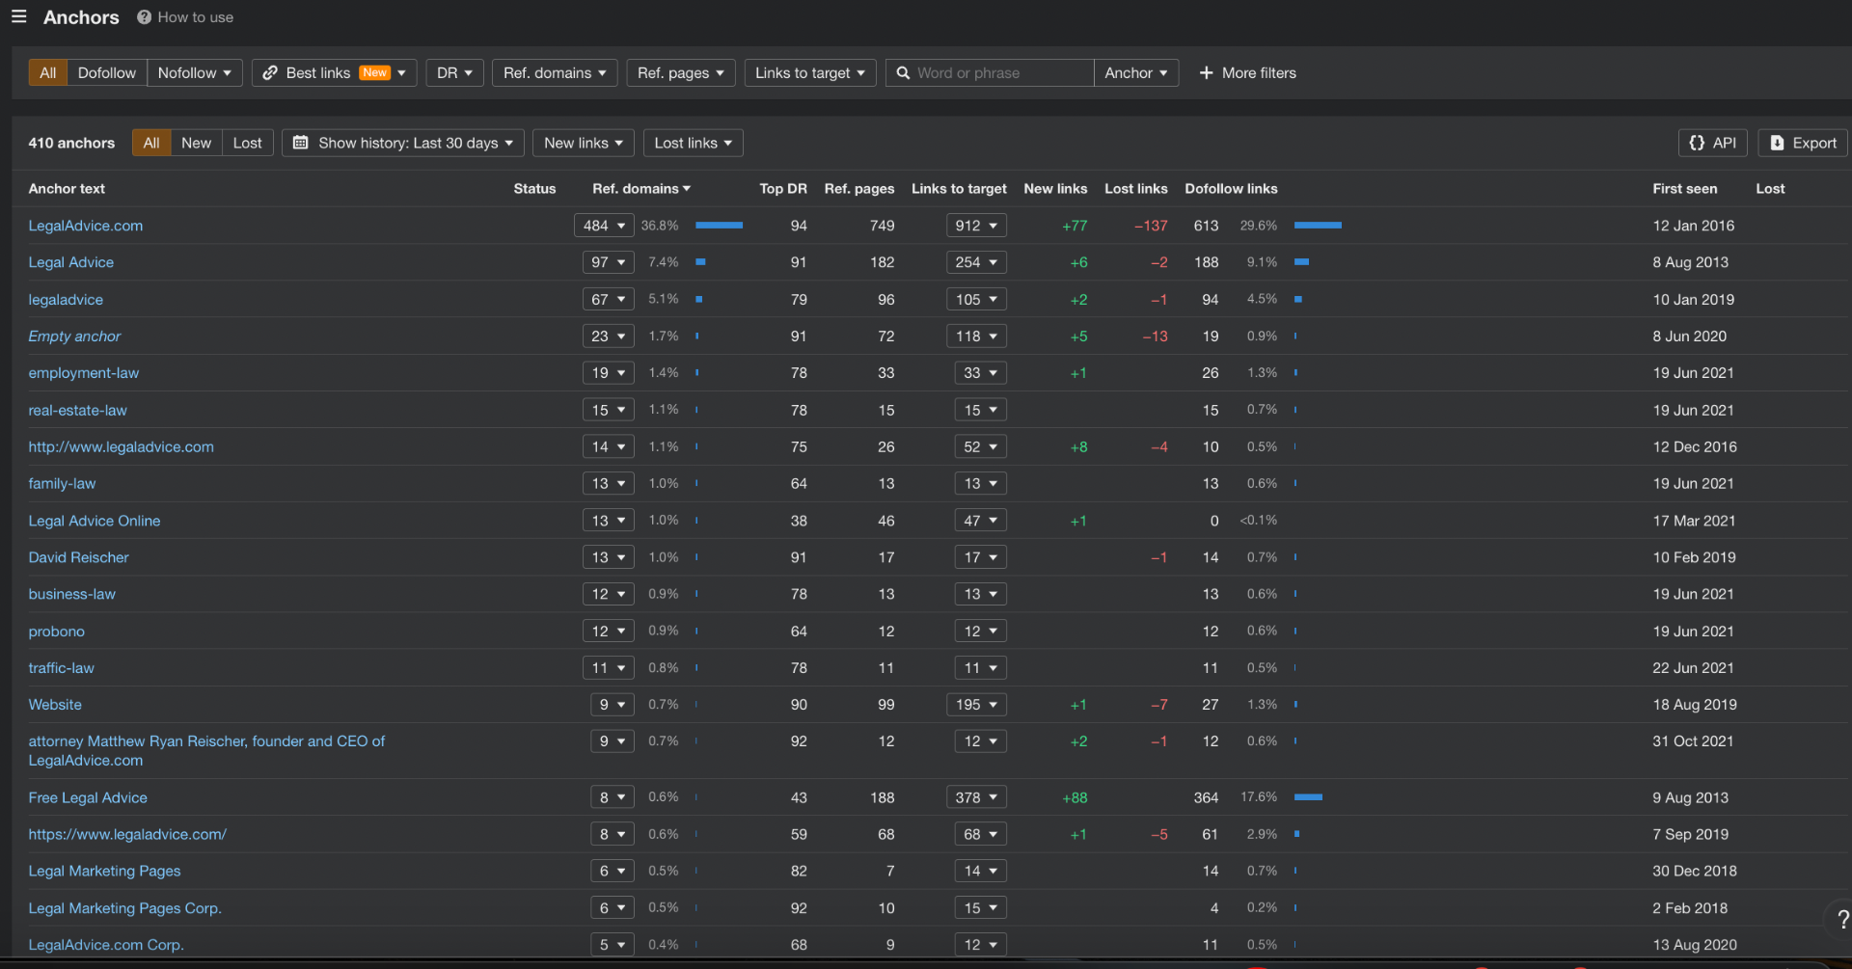
Task: Toggle the New anchors filter
Action: tap(196, 143)
